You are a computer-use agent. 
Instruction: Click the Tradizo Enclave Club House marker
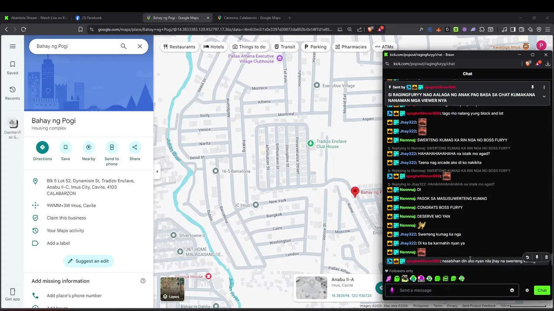(x=310, y=143)
